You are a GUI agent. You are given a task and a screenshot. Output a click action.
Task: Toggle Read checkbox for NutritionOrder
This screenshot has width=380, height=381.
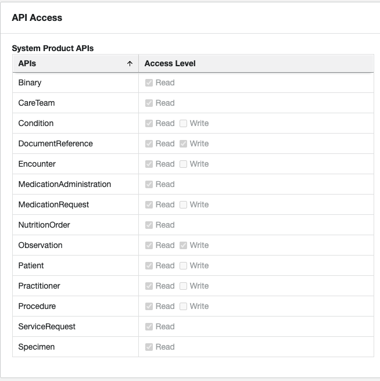[149, 225]
